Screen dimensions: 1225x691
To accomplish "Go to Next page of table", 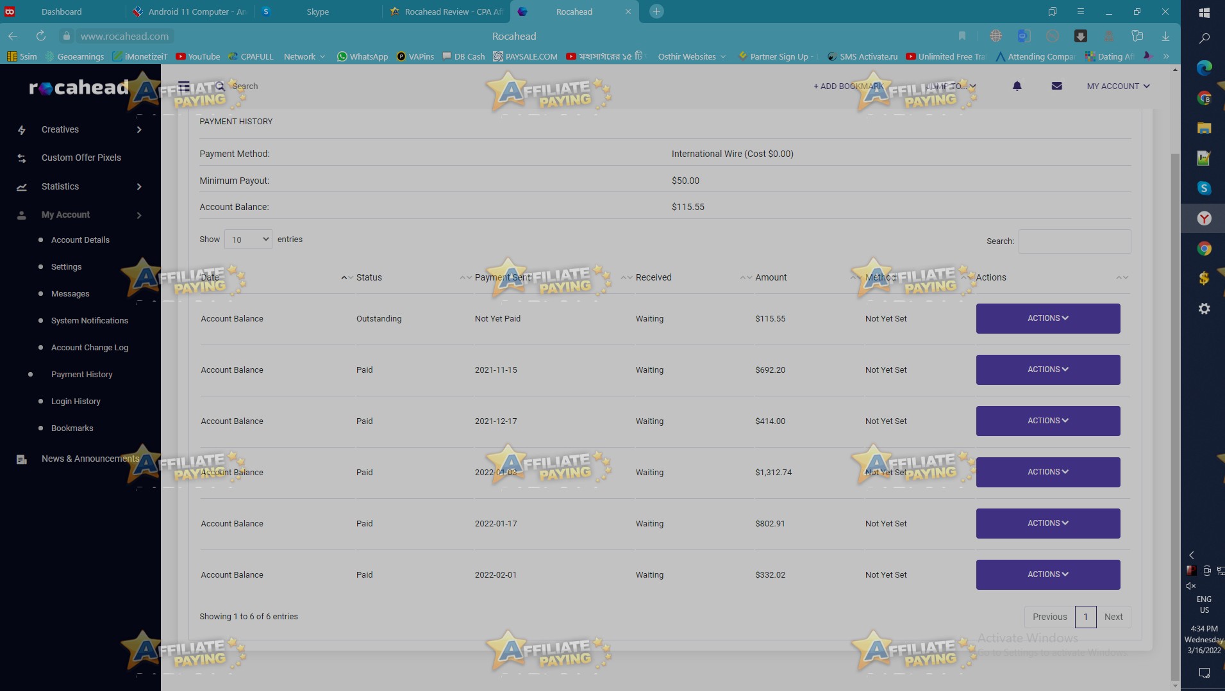I will point(1113,617).
